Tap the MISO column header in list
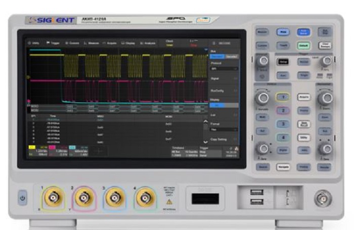 coord(100,116)
